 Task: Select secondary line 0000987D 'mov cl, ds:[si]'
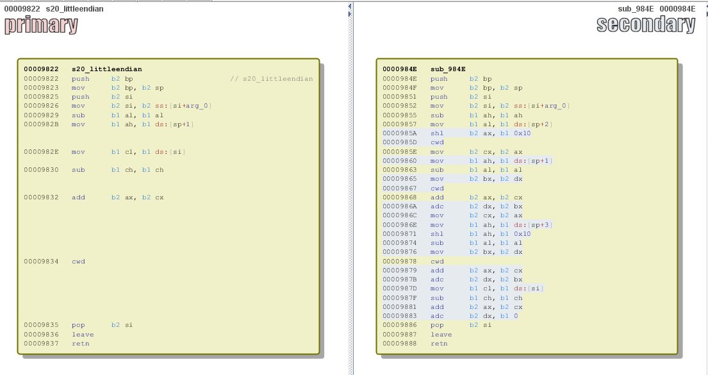point(463,288)
